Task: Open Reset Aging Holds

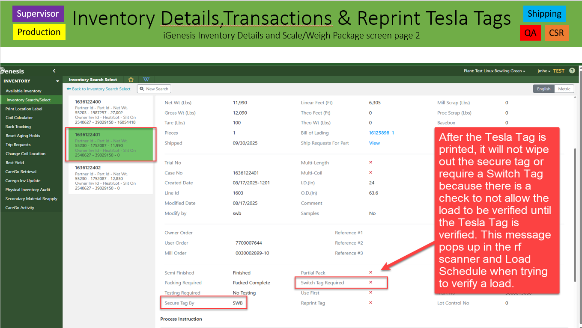Action: (23, 136)
